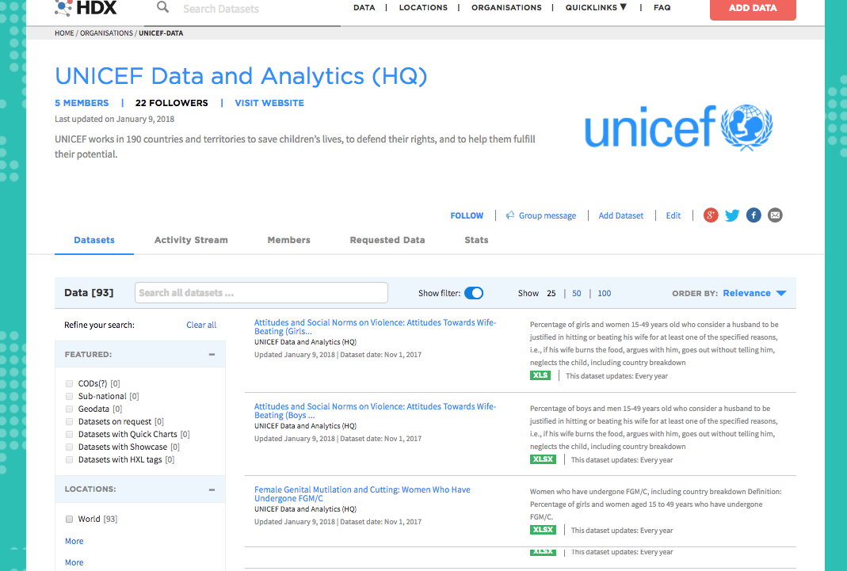Open the Requested Data tab
Viewport: 847px width, 571px height.
387,240
